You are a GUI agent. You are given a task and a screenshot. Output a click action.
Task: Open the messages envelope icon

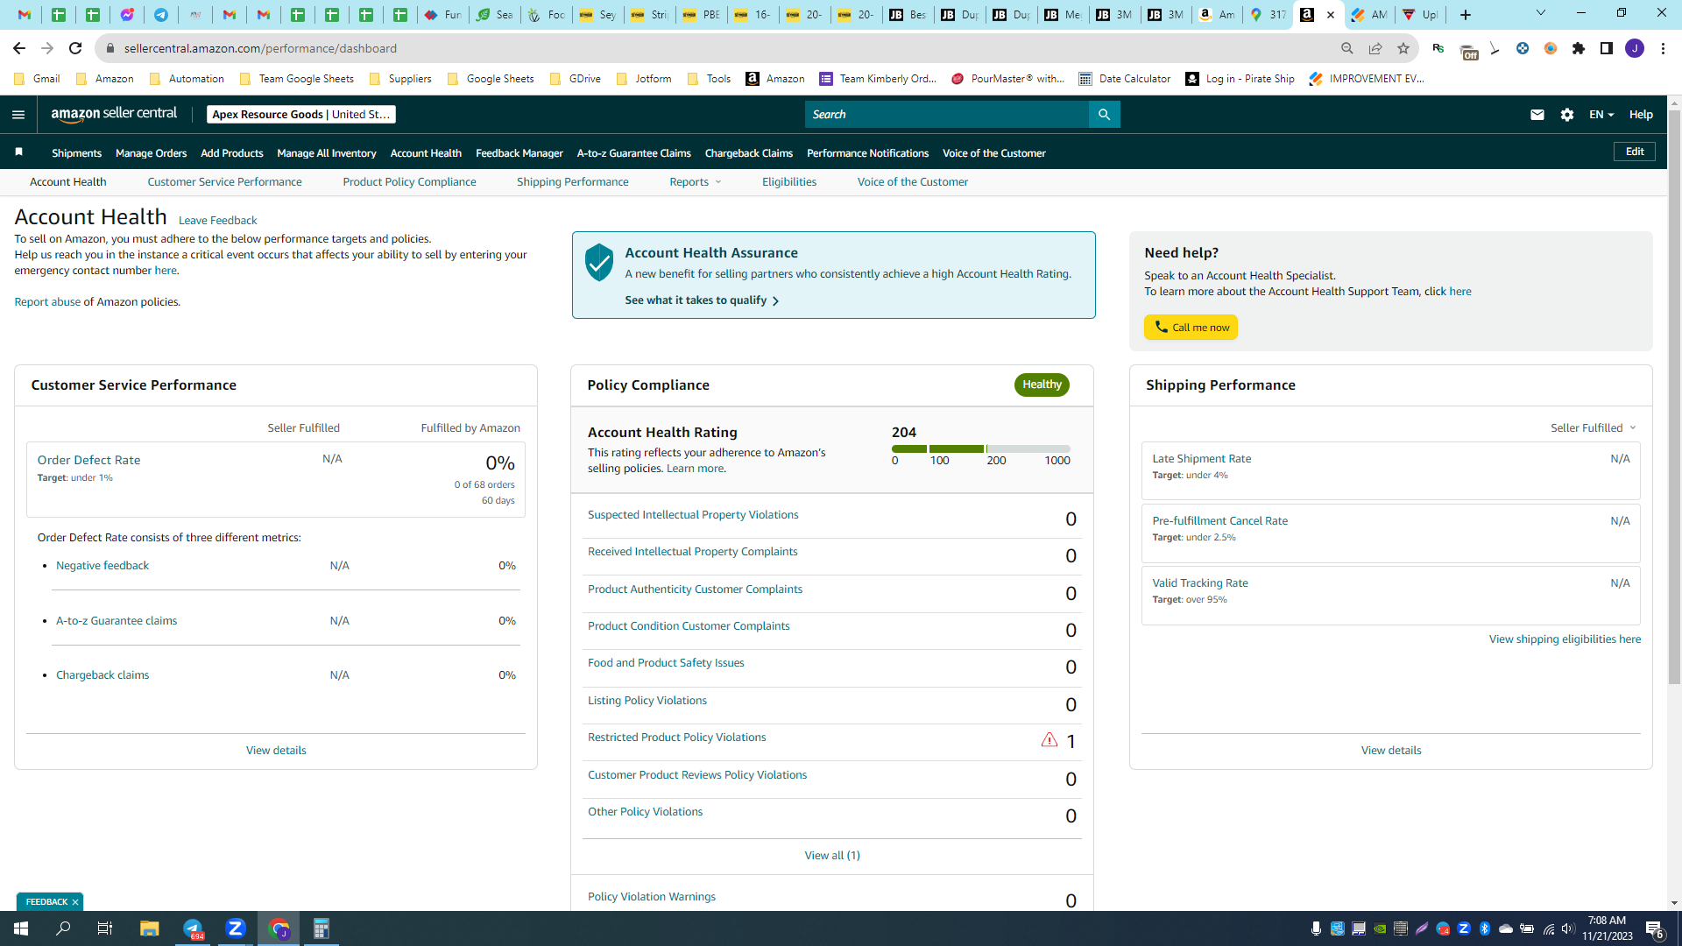click(x=1537, y=115)
